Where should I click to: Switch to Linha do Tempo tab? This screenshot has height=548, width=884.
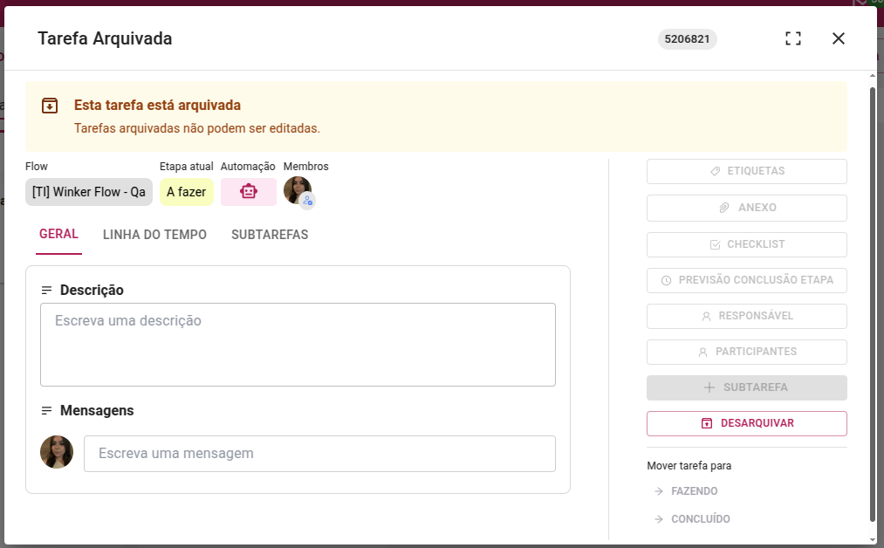click(154, 235)
